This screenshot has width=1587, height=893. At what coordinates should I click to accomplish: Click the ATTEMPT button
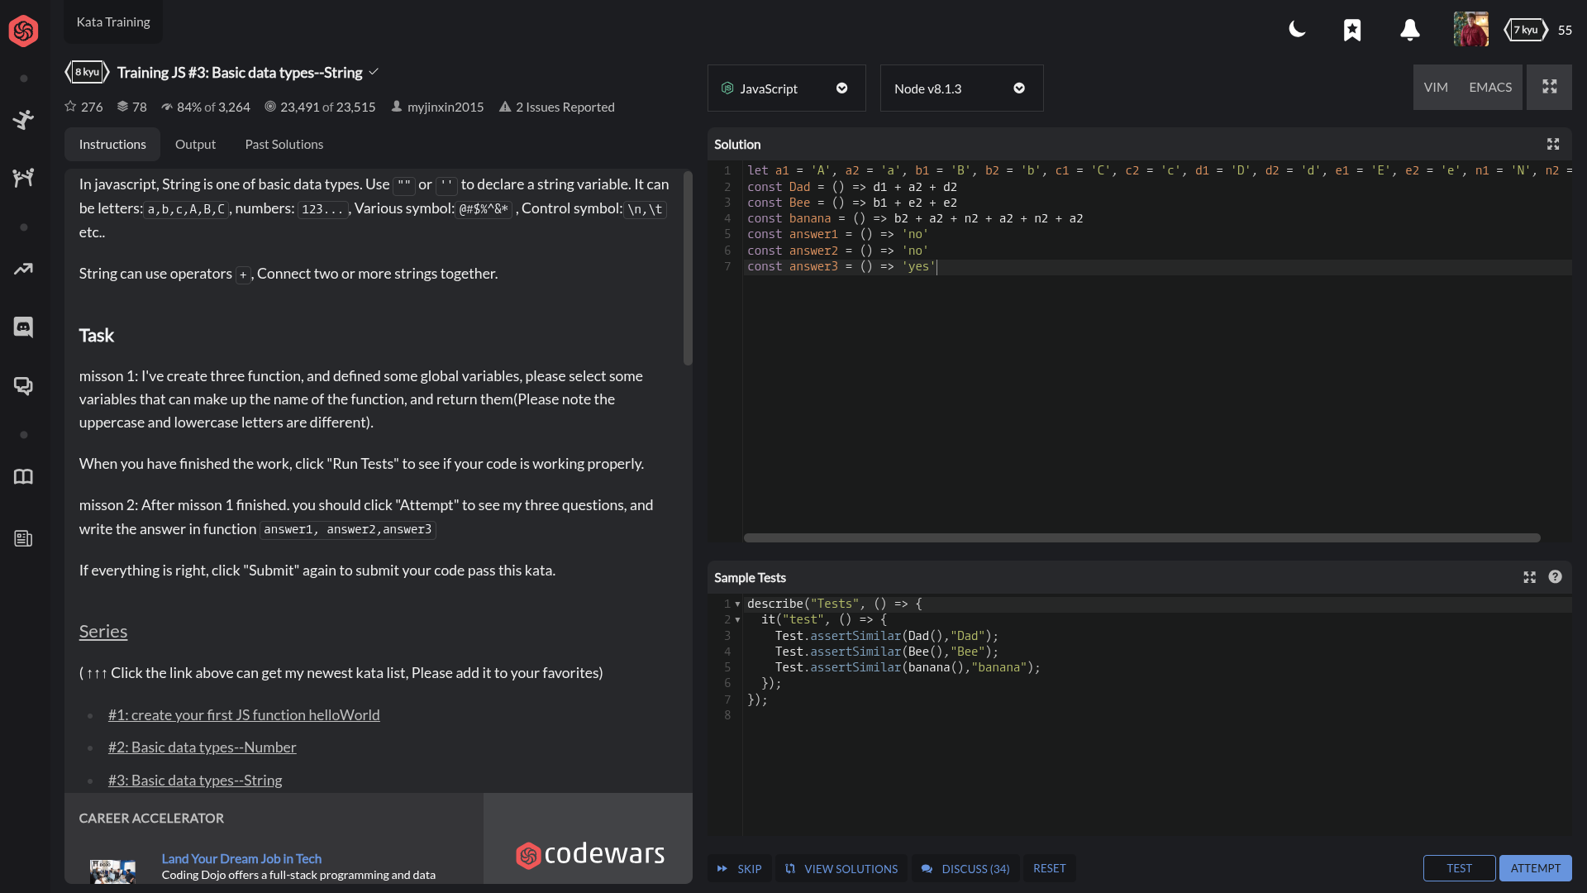tap(1535, 868)
